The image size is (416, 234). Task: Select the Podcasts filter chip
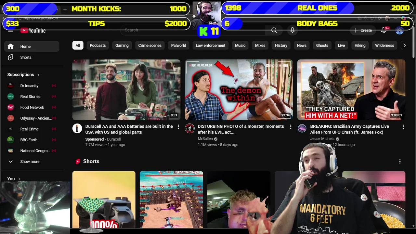98,45
